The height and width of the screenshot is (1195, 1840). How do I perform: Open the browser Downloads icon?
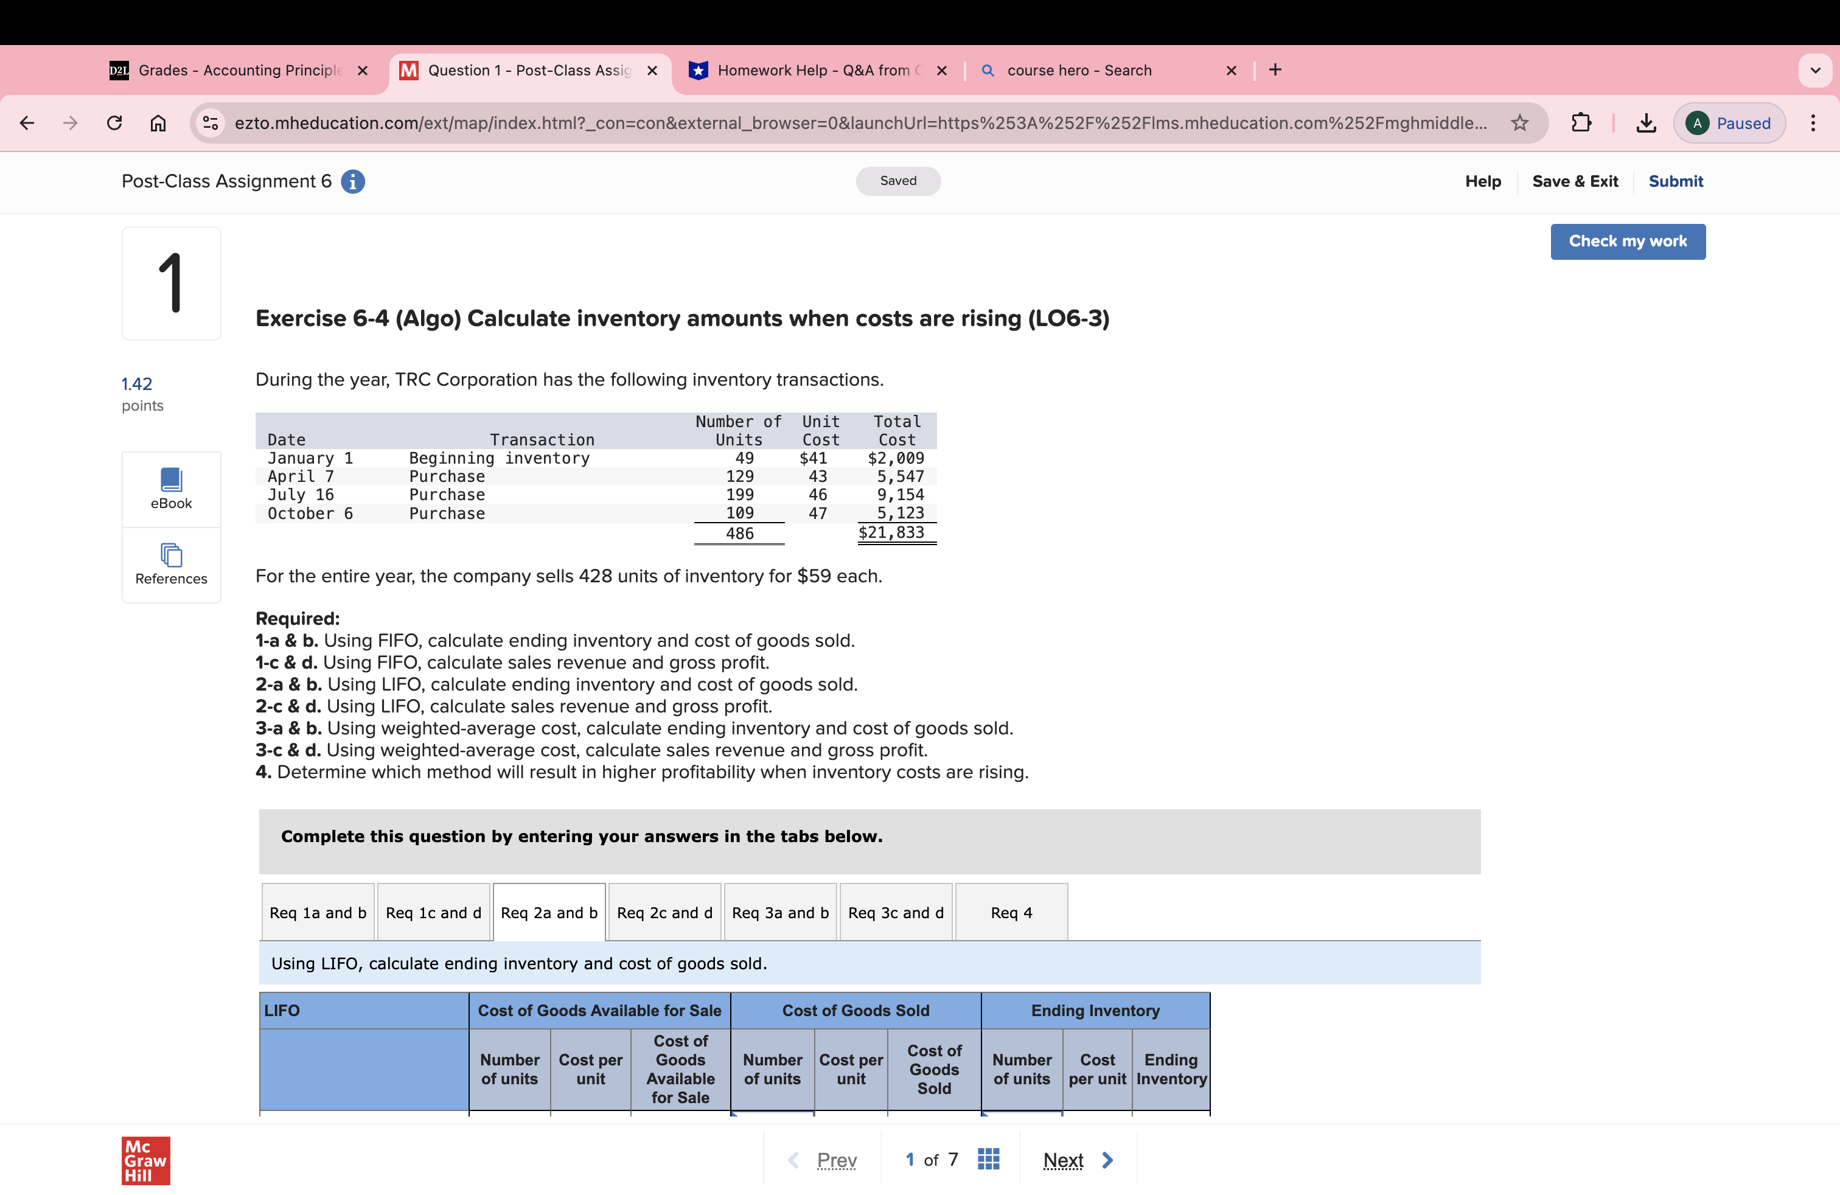pos(1645,122)
